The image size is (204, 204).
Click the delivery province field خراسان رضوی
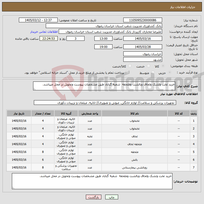pos(142,54)
